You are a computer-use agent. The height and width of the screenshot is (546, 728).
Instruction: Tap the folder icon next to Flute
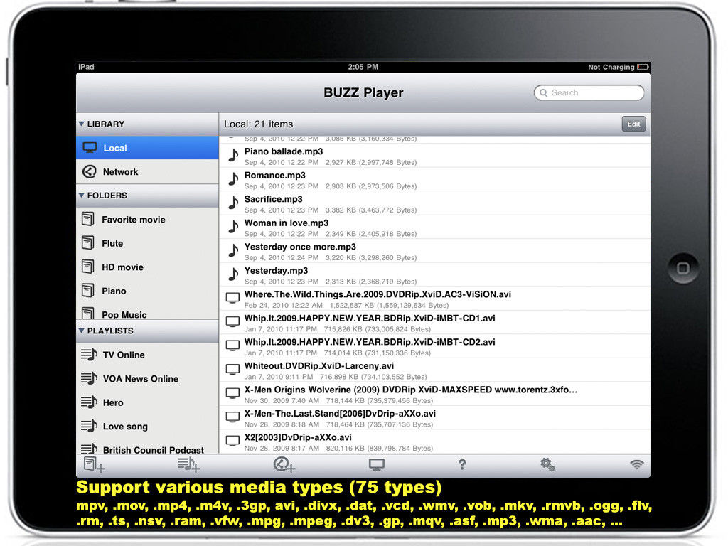87,242
